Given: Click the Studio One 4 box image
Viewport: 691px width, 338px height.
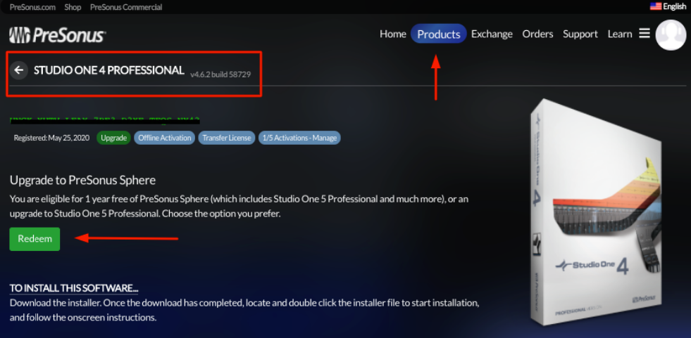Looking at the screenshot, I should coord(595,212).
